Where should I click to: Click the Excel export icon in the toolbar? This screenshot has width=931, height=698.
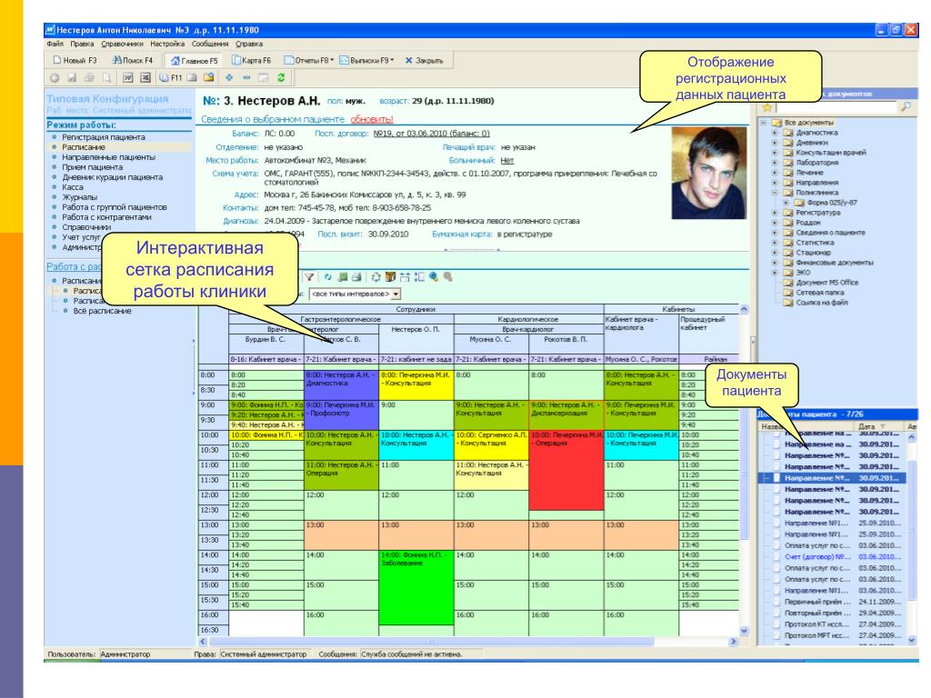[145, 80]
